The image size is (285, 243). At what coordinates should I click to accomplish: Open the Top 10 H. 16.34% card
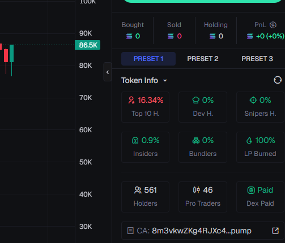[x=145, y=107]
